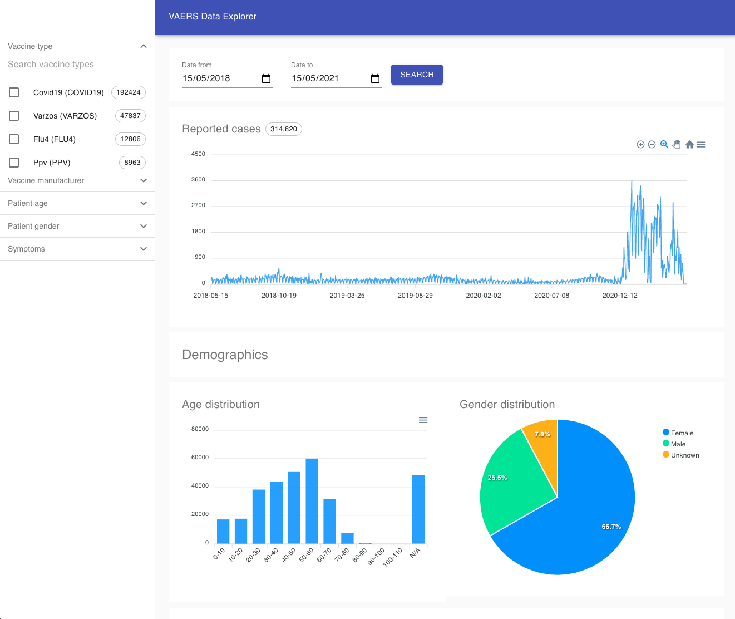Open the Age distribution chart menu icon

coord(423,420)
